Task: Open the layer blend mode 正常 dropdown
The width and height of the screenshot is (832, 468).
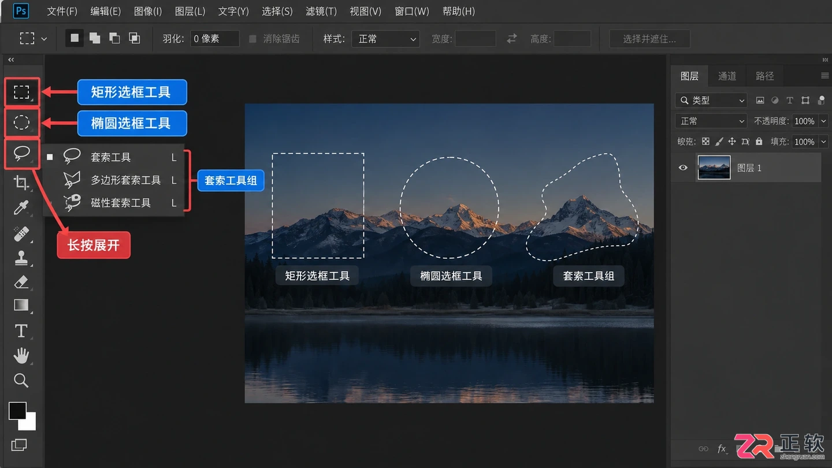Action: 711,121
